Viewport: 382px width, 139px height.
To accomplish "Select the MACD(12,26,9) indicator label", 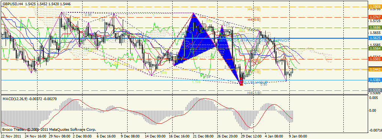I will pyautogui.click(x=14, y=99).
